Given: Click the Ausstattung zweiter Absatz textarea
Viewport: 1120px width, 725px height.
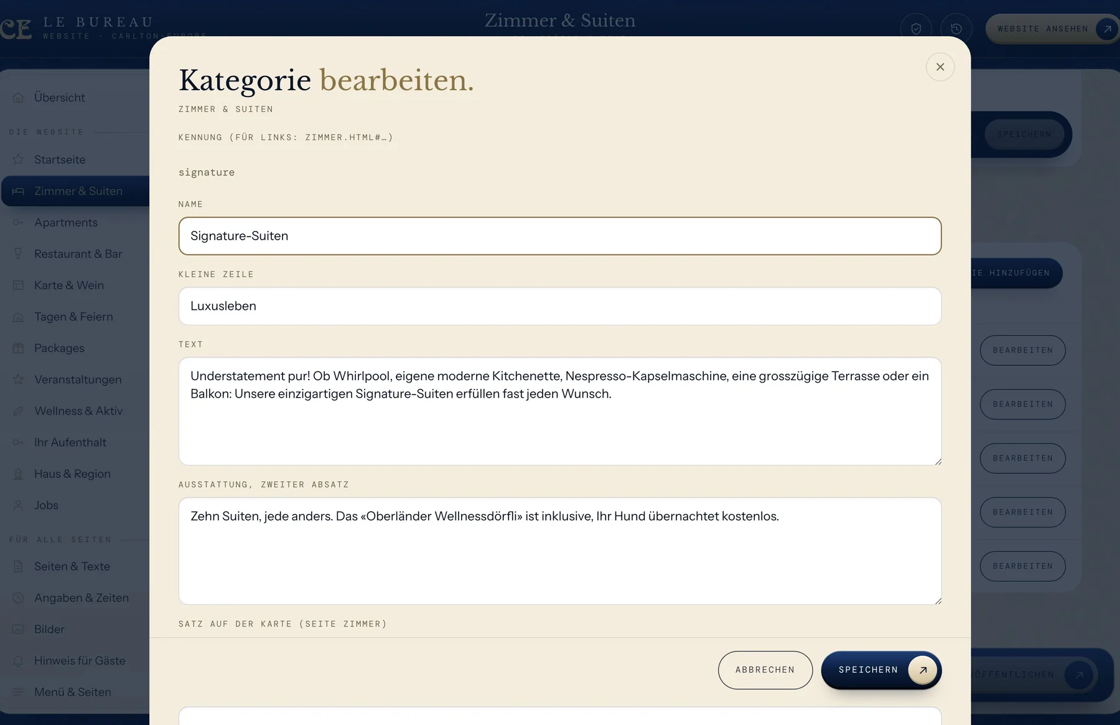Looking at the screenshot, I should (560, 551).
